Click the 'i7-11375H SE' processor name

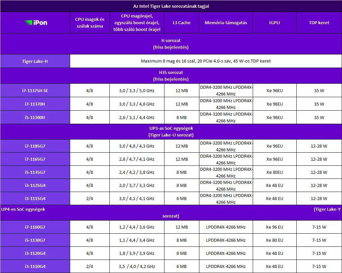click(x=35, y=90)
